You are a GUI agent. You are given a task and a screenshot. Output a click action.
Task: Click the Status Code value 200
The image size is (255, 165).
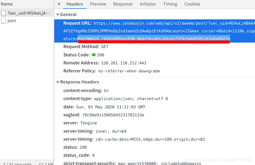point(101,55)
